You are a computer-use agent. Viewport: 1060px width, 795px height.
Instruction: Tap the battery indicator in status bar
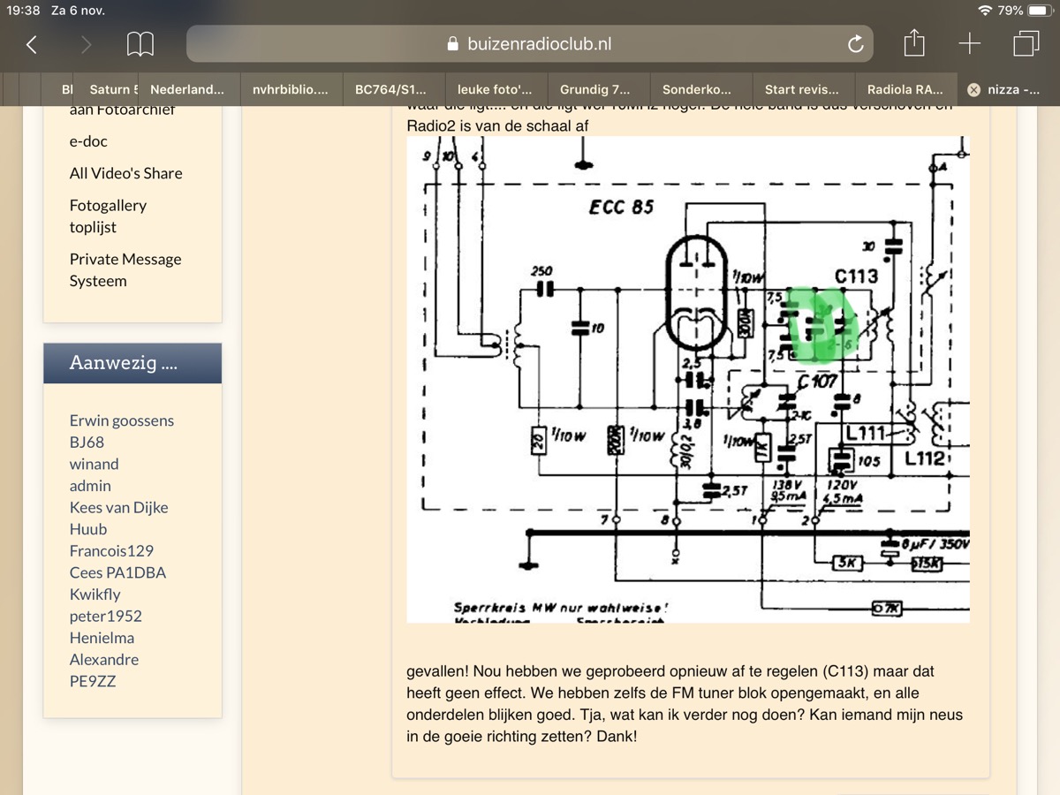click(1041, 11)
